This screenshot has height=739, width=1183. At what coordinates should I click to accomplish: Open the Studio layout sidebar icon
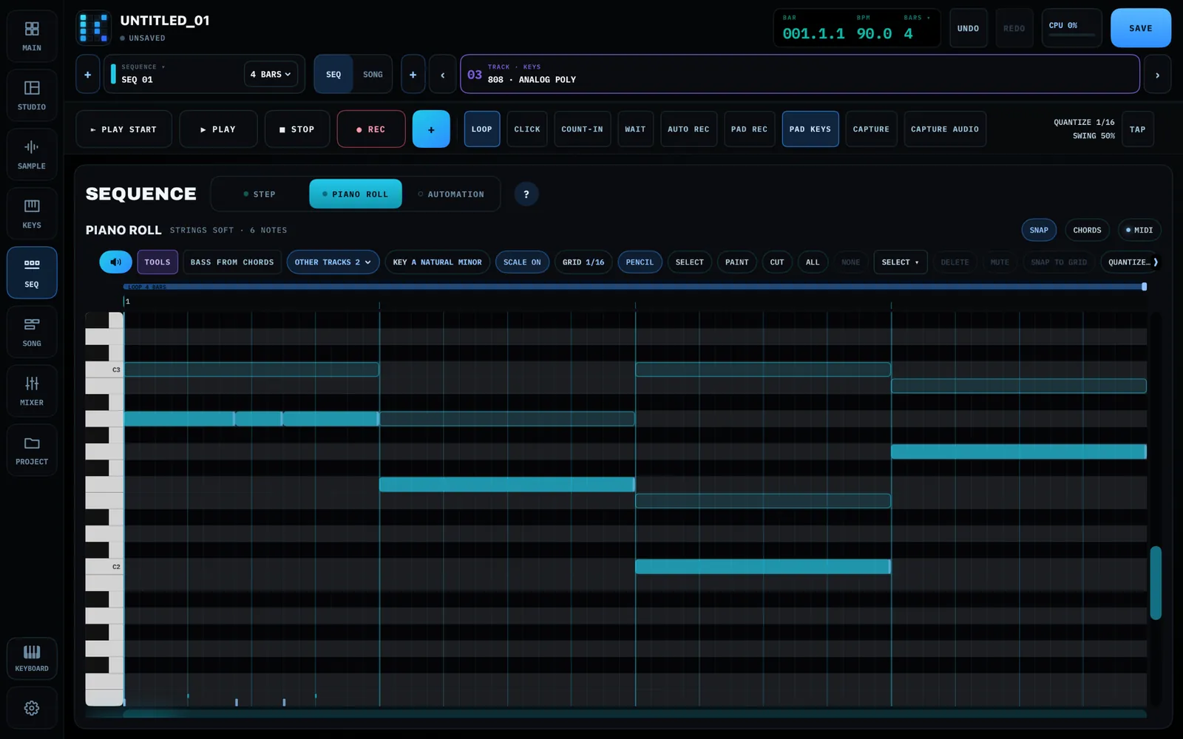click(x=32, y=95)
